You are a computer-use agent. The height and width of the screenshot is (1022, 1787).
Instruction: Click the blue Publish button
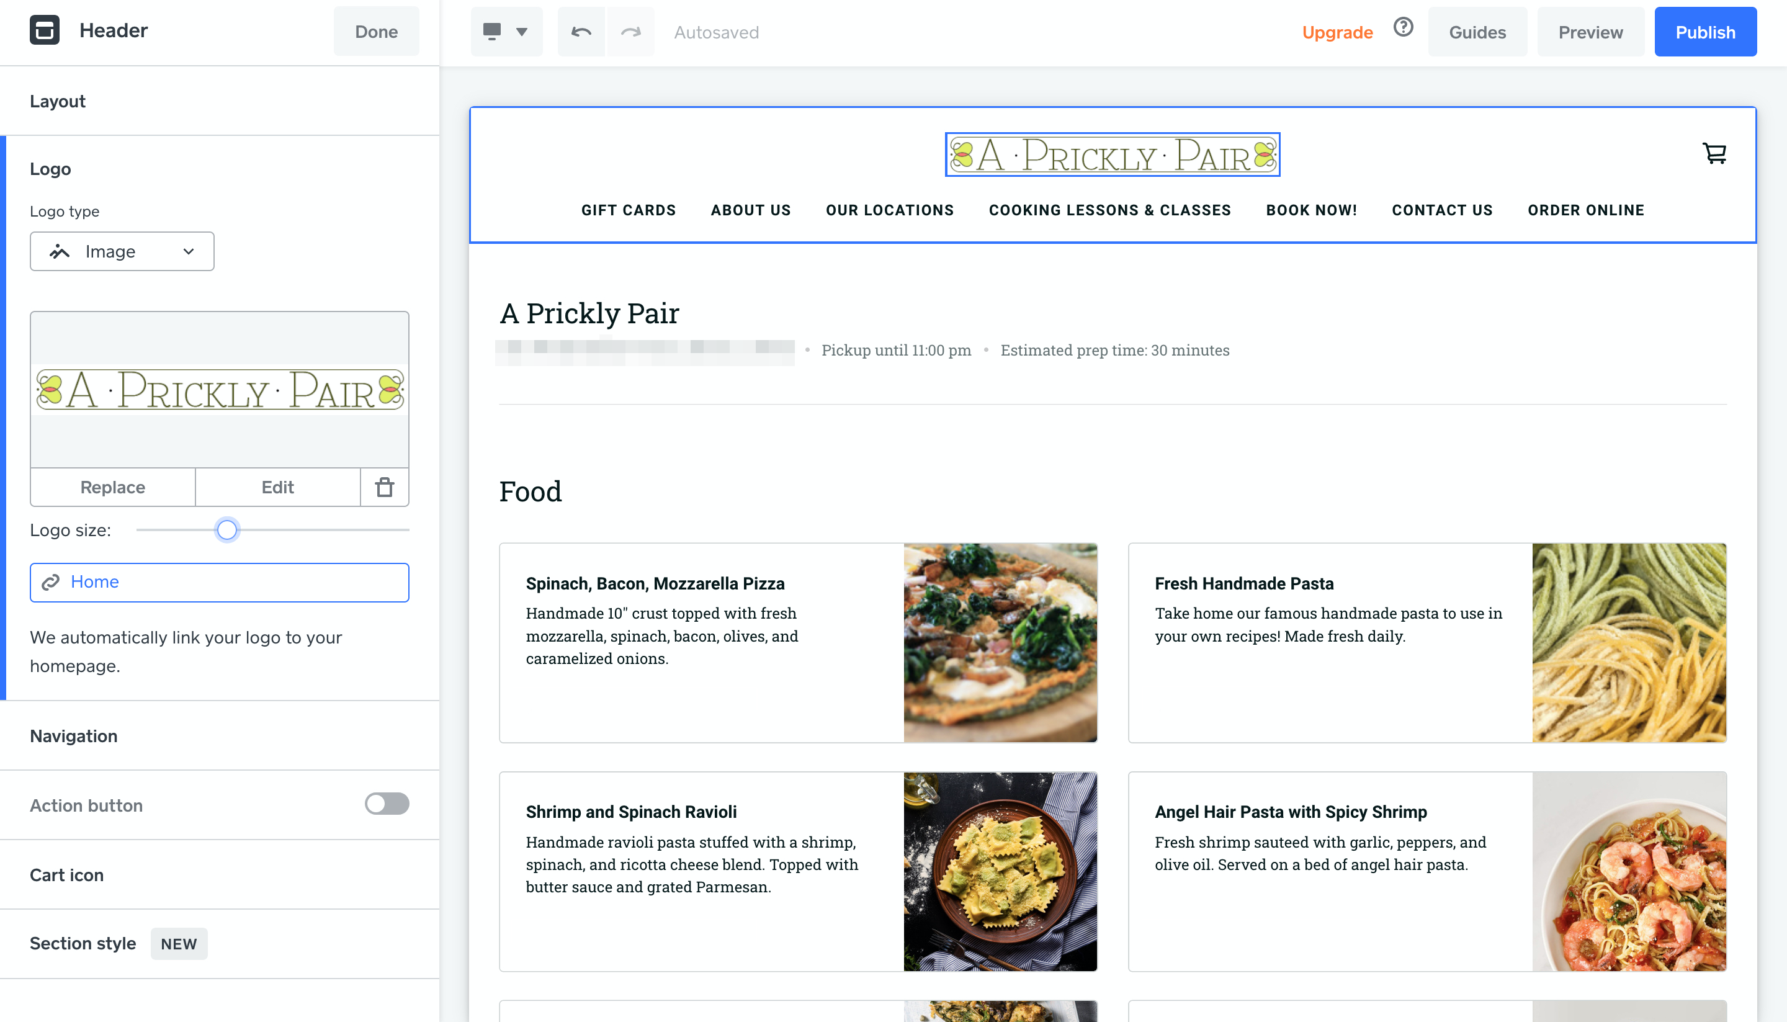click(1706, 32)
